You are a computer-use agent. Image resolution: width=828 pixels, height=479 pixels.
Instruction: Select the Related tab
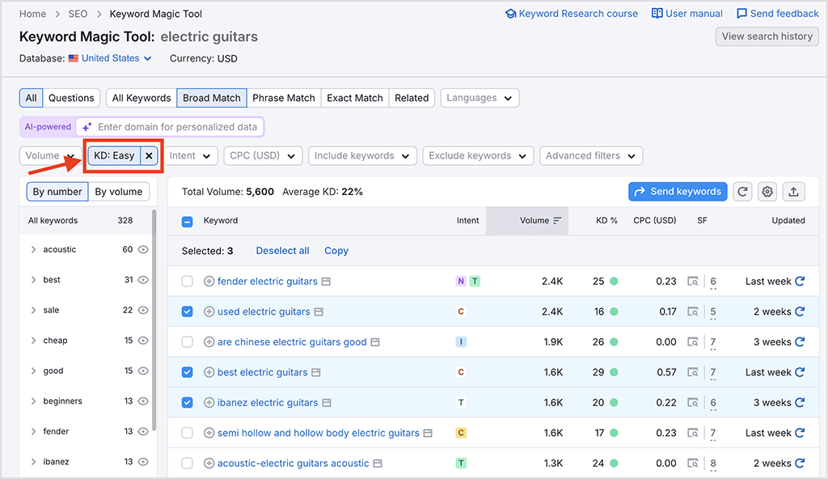pos(412,98)
